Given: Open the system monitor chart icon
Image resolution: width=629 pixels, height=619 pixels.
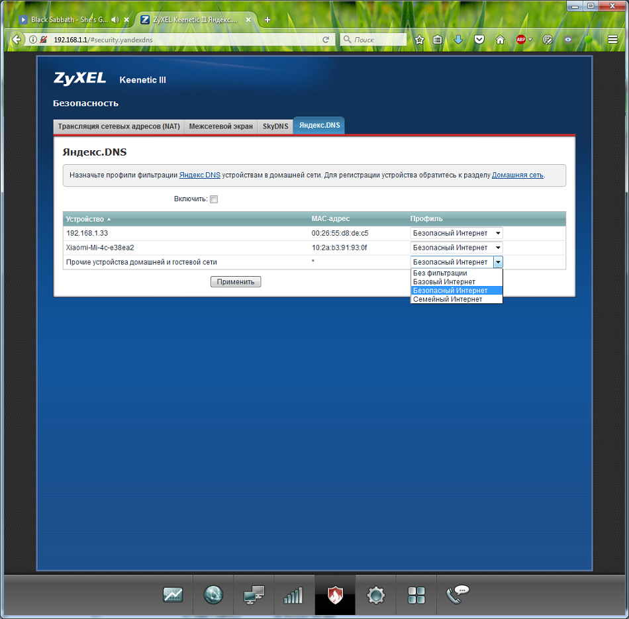Looking at the screenshot, I should [173, 595].
